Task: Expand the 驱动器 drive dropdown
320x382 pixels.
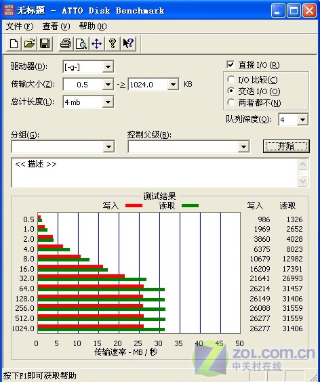Action: 108,67
